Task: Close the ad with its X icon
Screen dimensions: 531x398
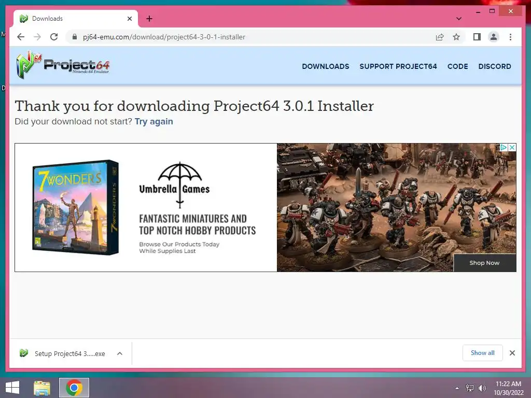Action: [512, 147]
